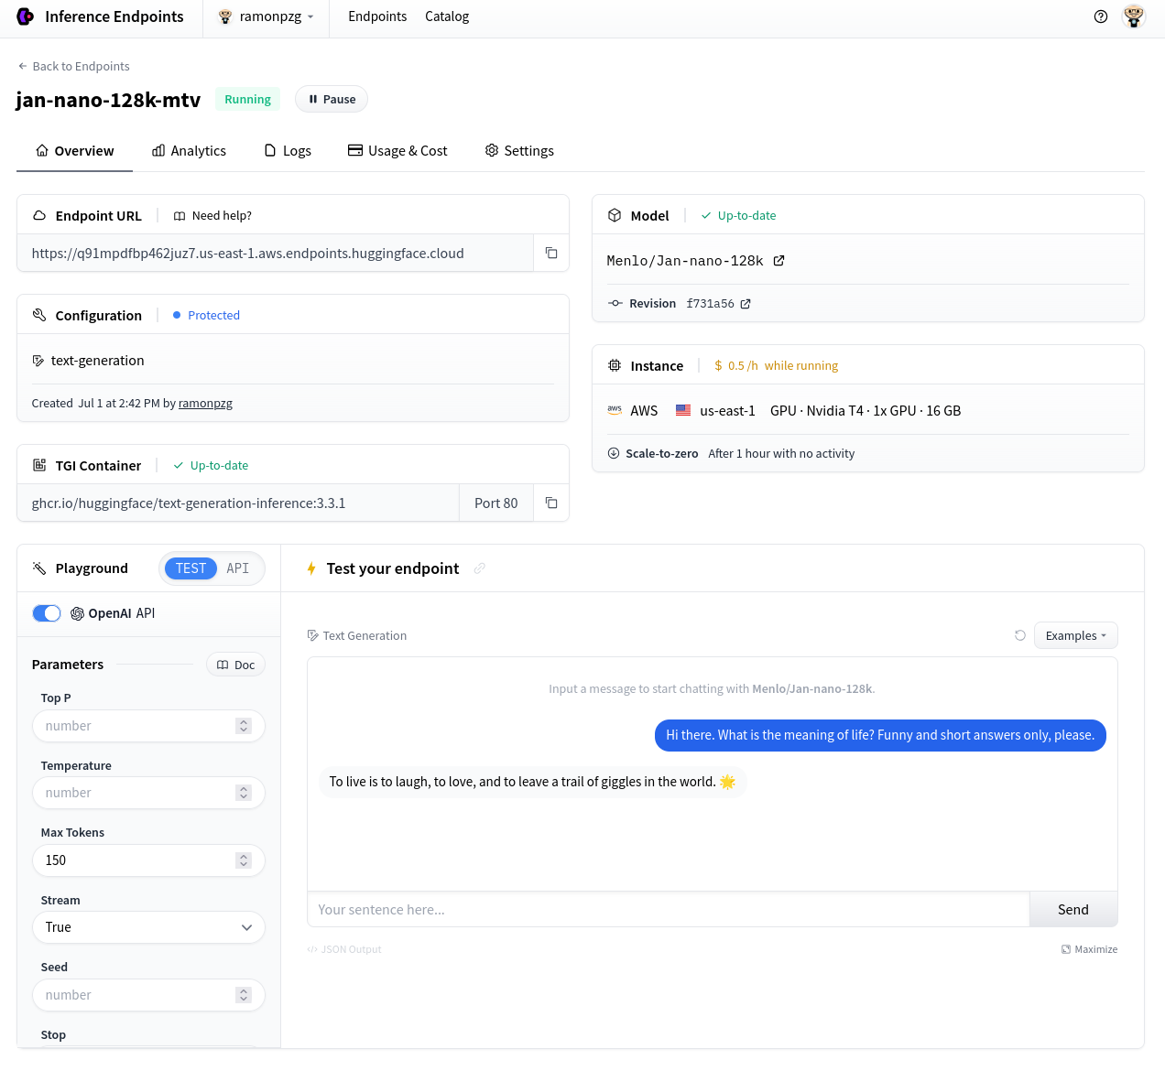Copy the Test your endpoint anchor link

[x=479, y=568]
